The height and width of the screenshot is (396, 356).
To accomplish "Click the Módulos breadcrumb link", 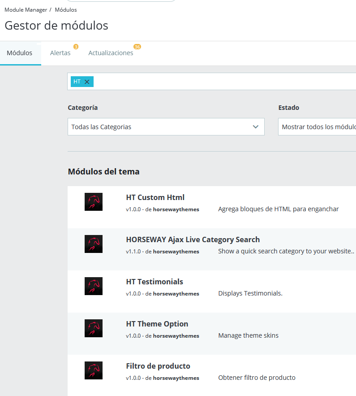I will click(66, 10).
